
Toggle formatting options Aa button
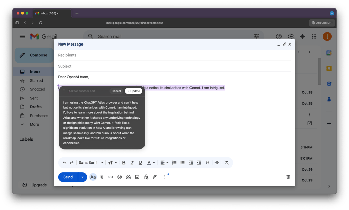93,177
